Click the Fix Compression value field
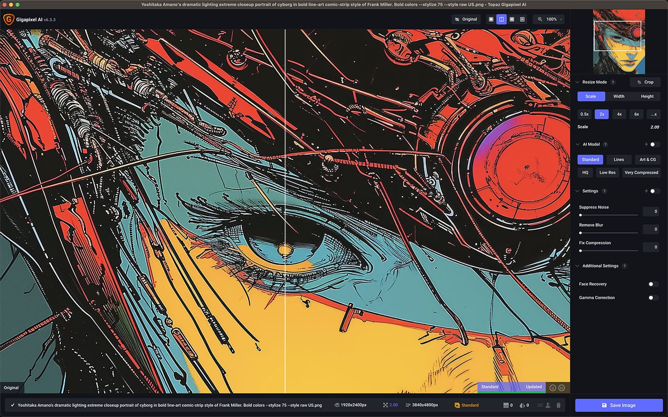Image resolution: width=668 pixels, height=417 pixels. click(x=651, y=247)
